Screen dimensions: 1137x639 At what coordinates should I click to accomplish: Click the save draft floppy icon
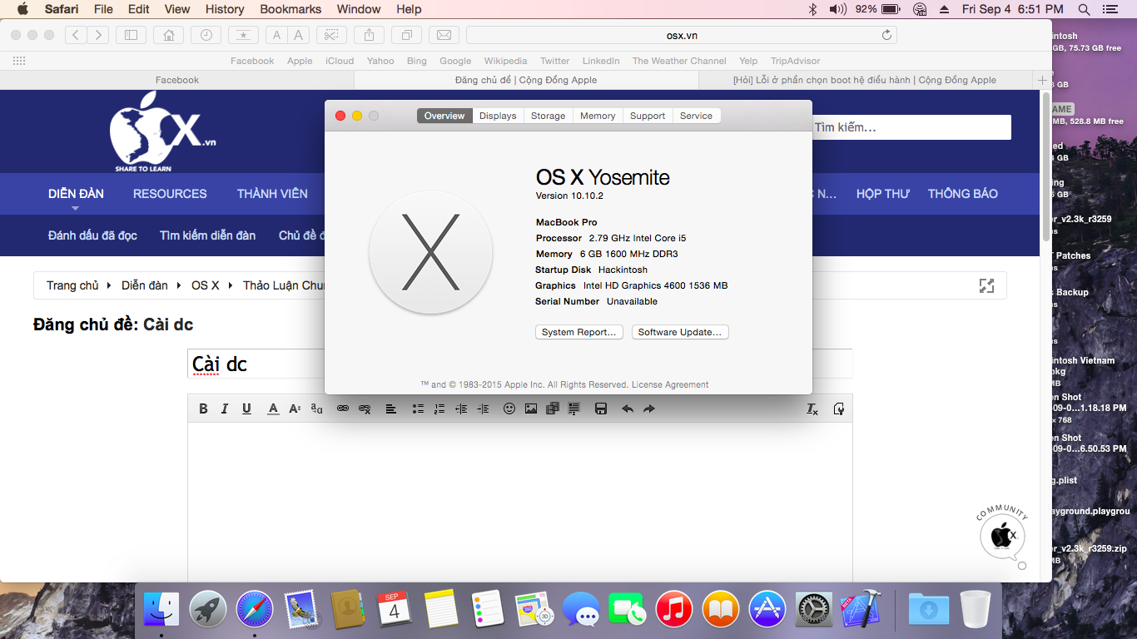[601, 409]
